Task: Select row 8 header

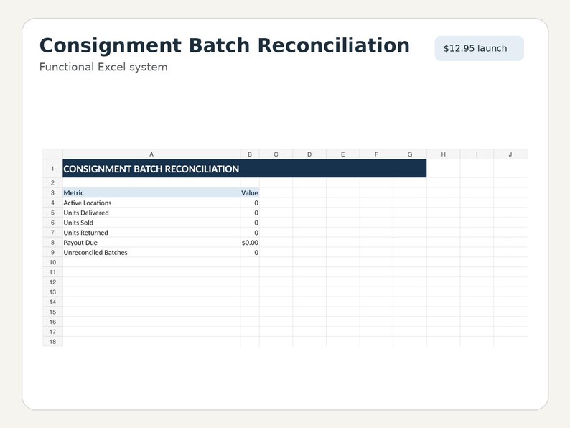Action: tap(52, 243)
